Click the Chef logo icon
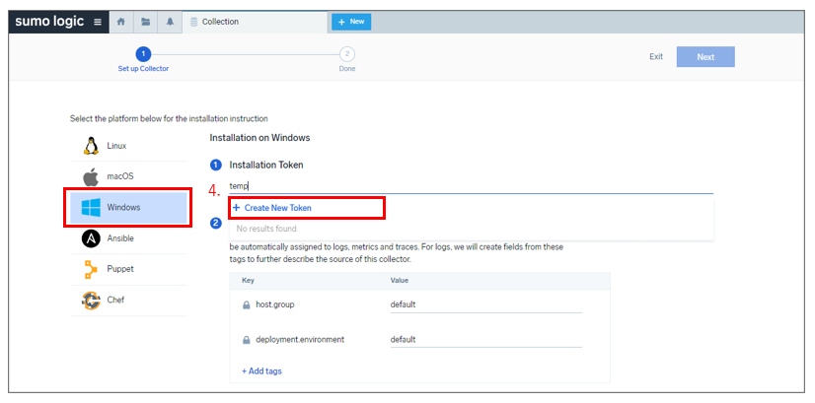The width and height of the screenshot is (815, 403). tap(91, 301)
